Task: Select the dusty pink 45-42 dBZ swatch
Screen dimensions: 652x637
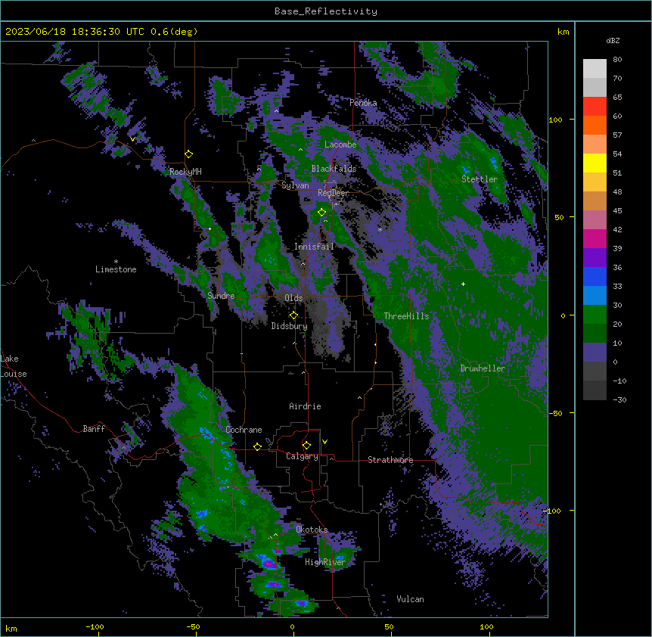Action: pos(595,219)
